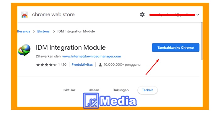Open www.internetdownloadmanager.com link
The image size is (220, 113).
[x=92, y=56]
